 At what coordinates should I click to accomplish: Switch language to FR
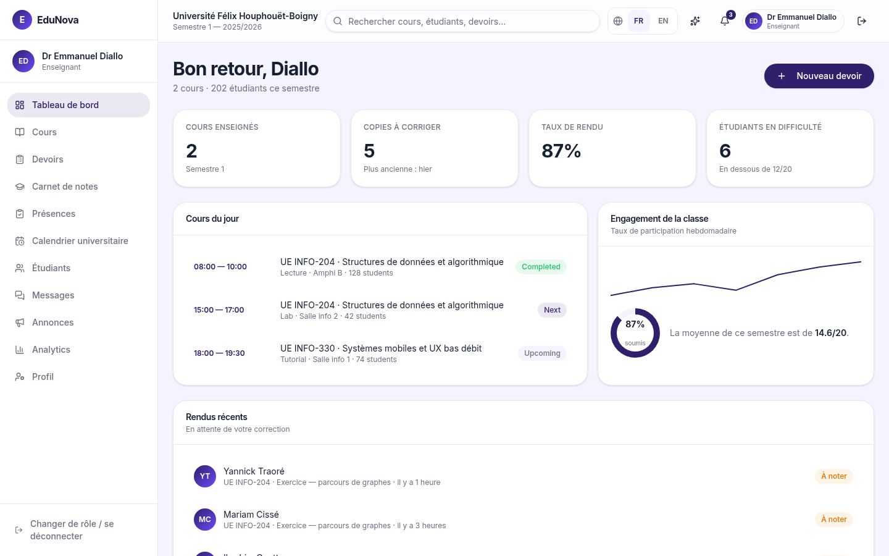(638, 21)
